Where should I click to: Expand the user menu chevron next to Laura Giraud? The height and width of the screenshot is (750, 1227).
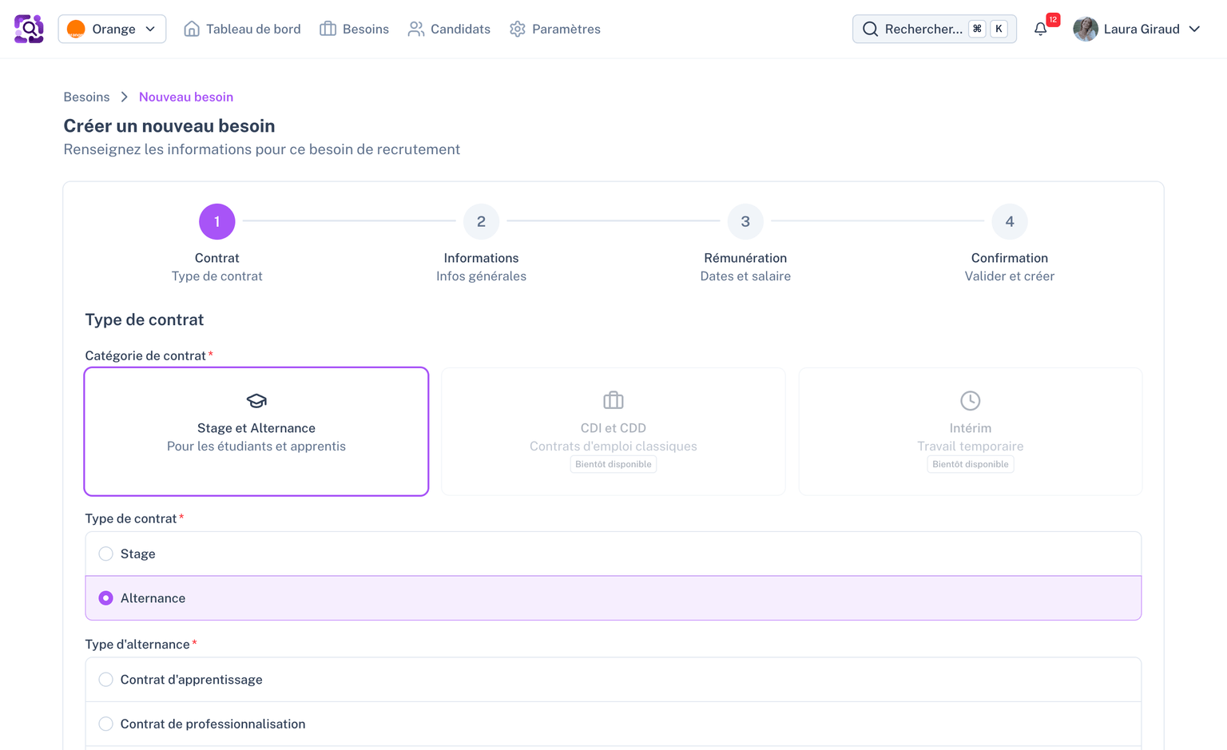pos(1194,30)
